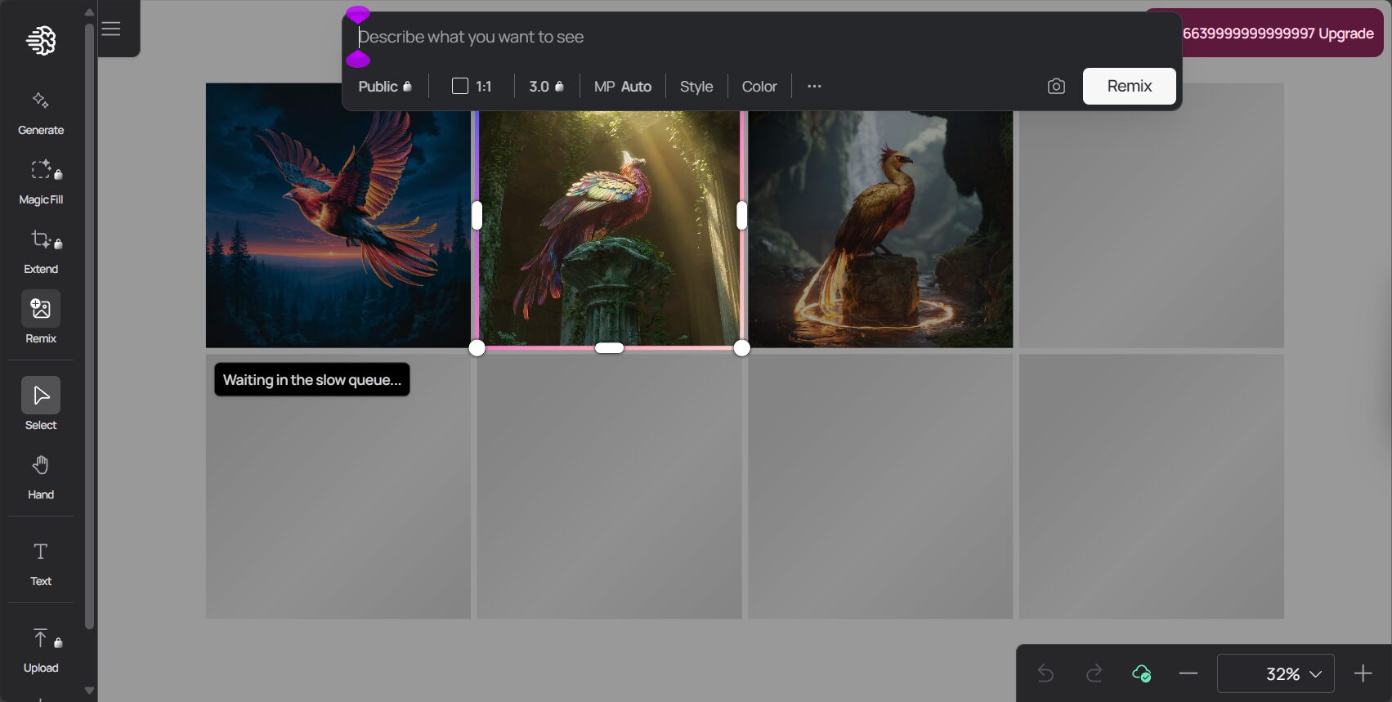Open the Public visibility setting
This screenshot has height=702, width=1392.
tap(385, 86)
